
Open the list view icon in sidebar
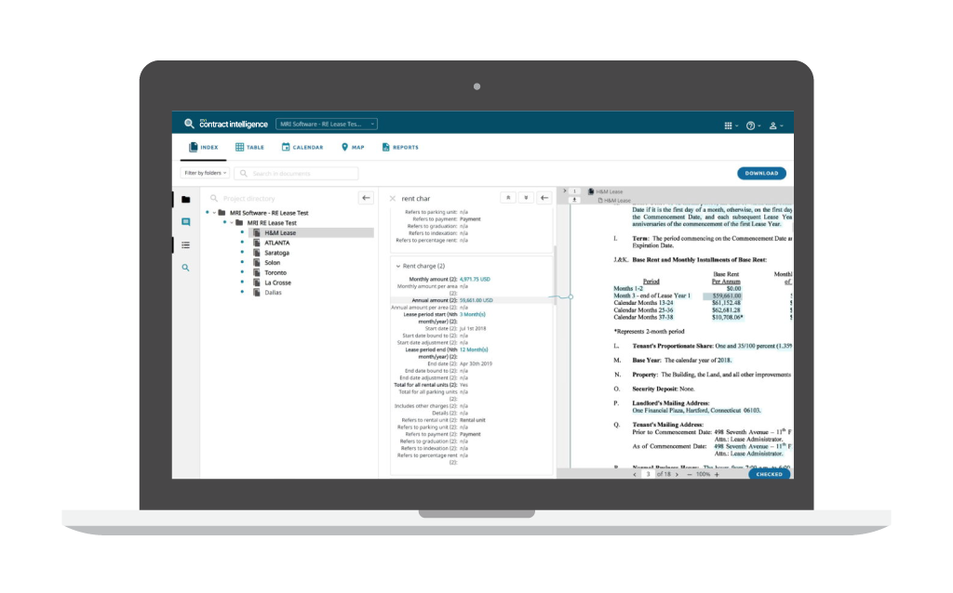tap(186, 245)
